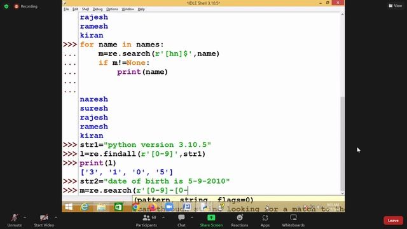
Task: Open Whiteboards in Zoom
Action: pos(293,221)
